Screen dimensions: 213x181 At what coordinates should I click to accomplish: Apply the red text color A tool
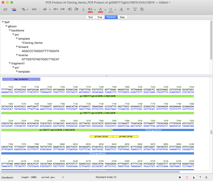[100, 10]
